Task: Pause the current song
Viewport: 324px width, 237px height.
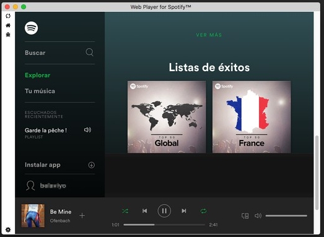Action: (164, 211)
